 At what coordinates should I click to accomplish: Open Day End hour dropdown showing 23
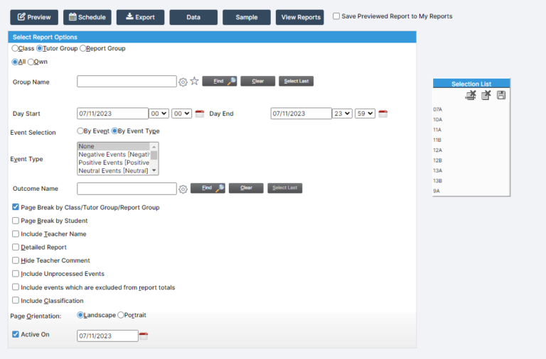pyautogui.click(x=342, y=114)
